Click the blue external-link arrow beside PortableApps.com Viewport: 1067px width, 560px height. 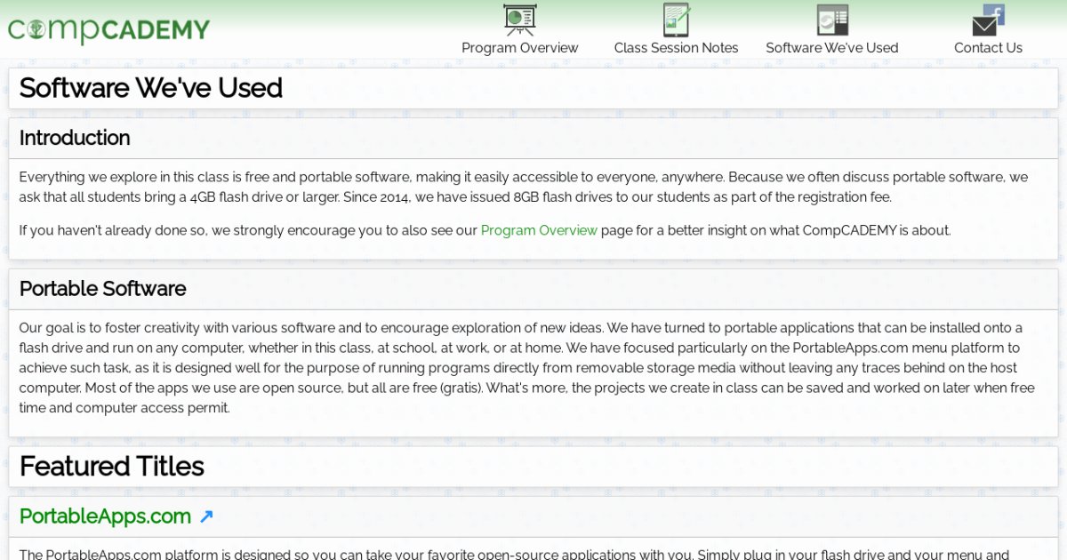206,516
